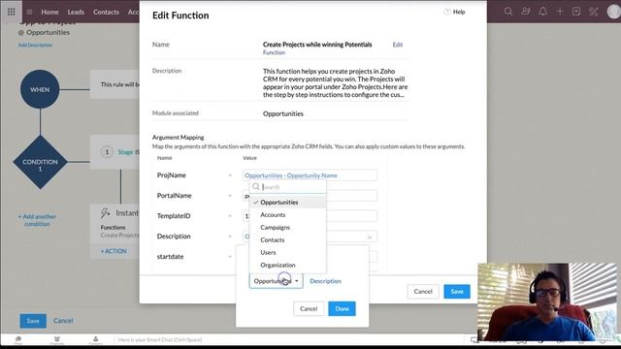This screenshot has width=621, height=349.
Task: Open the Home tab
Action: 49,12
